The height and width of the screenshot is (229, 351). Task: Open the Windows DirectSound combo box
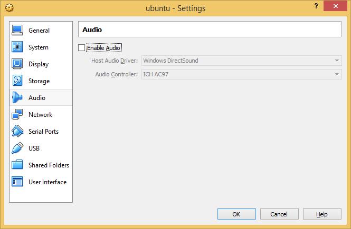tap(242, 61)
